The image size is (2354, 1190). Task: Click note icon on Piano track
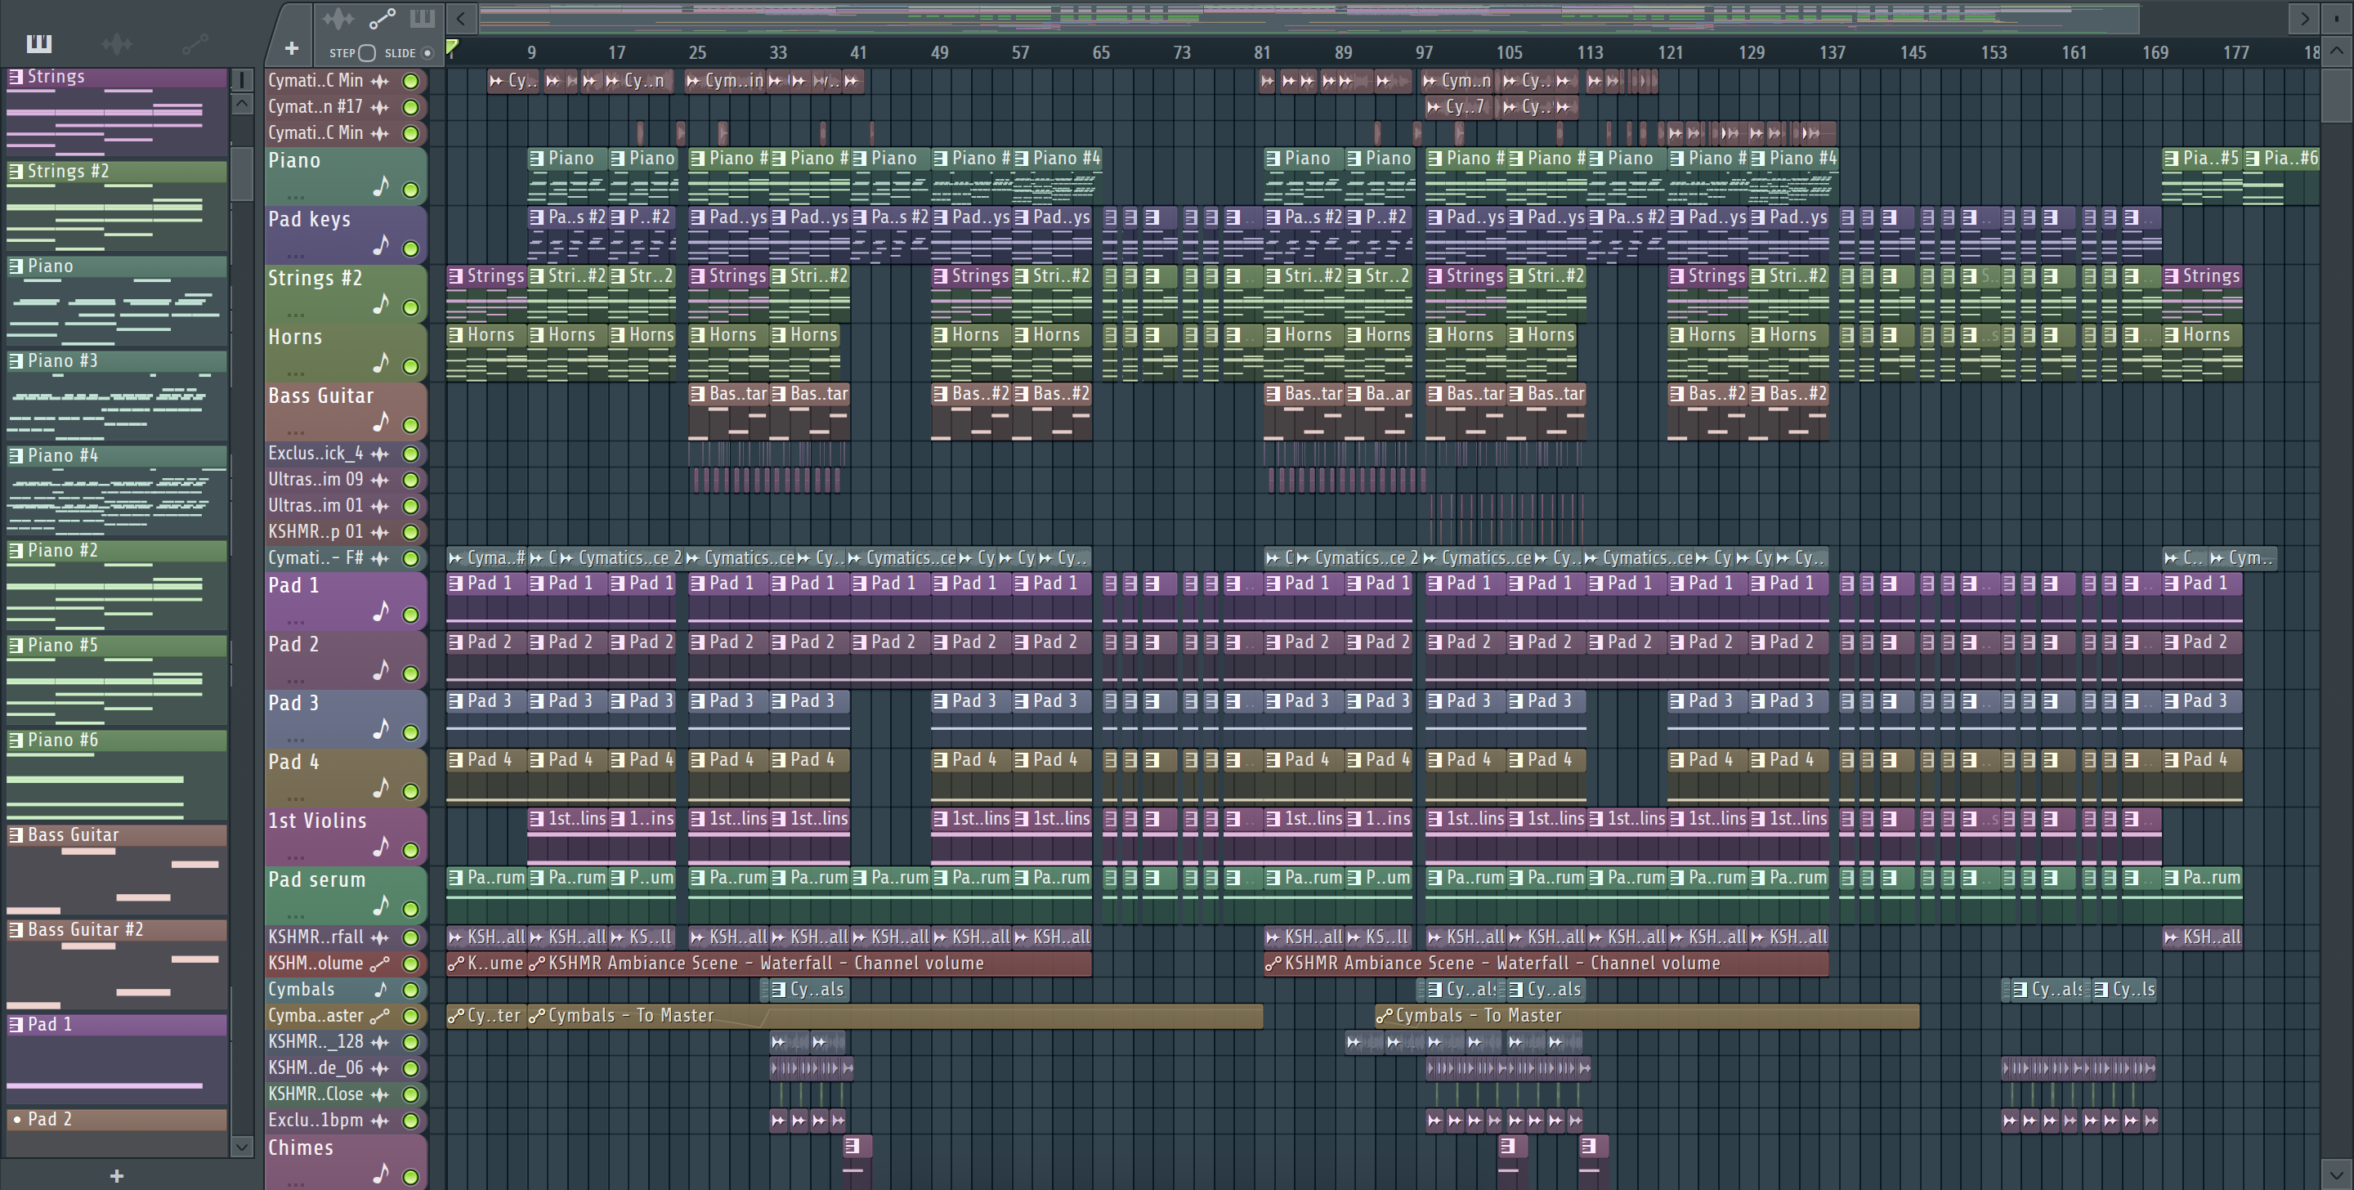(381, 186)
